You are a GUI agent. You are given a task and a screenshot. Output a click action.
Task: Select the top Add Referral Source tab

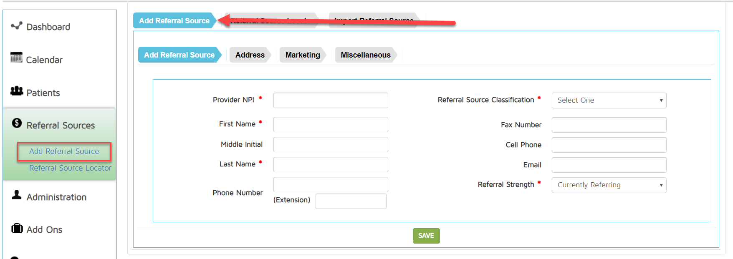[174, 21]
